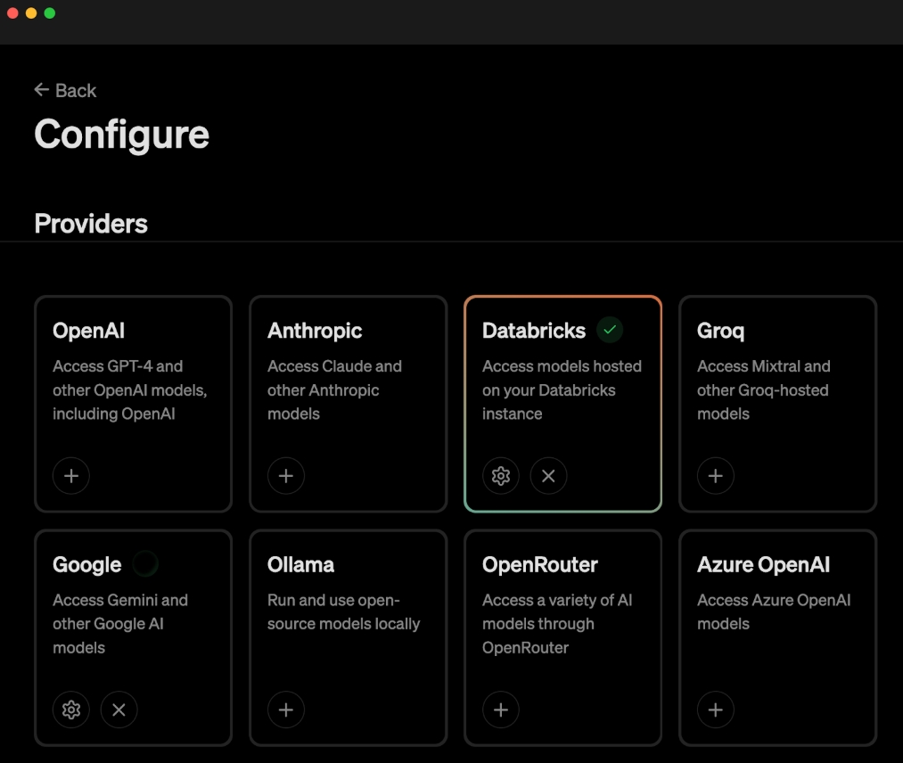Add the Azure OpenAI provider with plus button
903x763 pixels.
point(715,710)
